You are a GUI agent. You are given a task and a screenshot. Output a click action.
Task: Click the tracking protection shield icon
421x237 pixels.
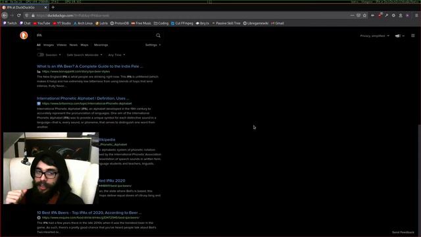click(27, 16)
